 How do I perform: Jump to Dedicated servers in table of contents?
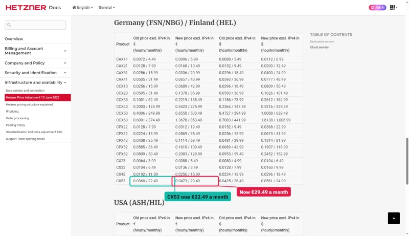[x=322, y=41]
